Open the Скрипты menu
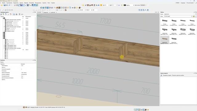 [x=44, y=3]
